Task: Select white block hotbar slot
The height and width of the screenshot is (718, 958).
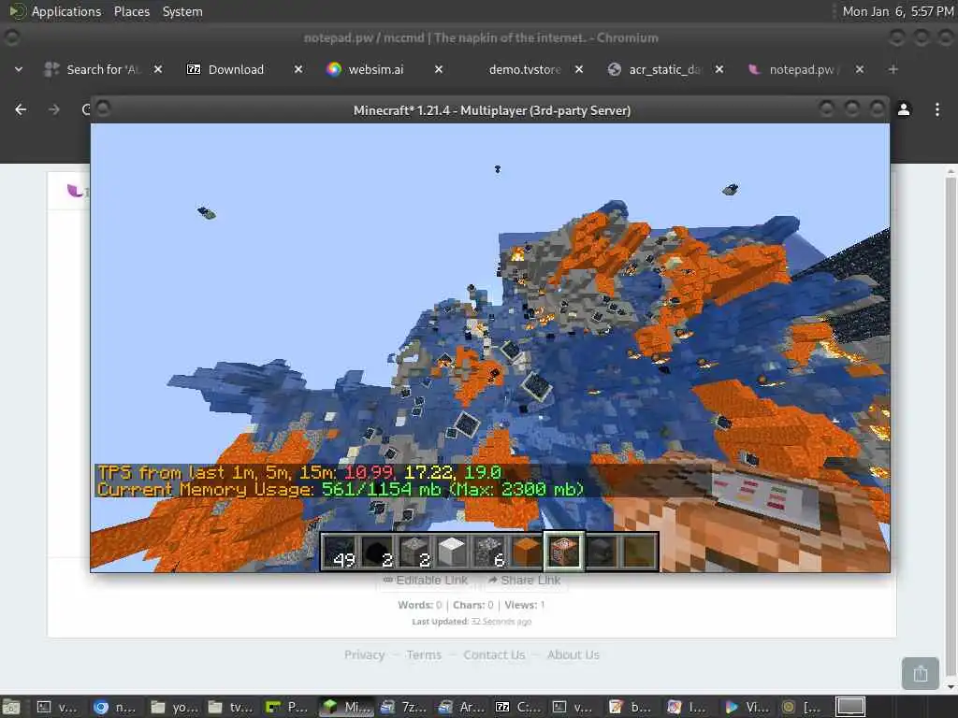Action: point(452,552)
